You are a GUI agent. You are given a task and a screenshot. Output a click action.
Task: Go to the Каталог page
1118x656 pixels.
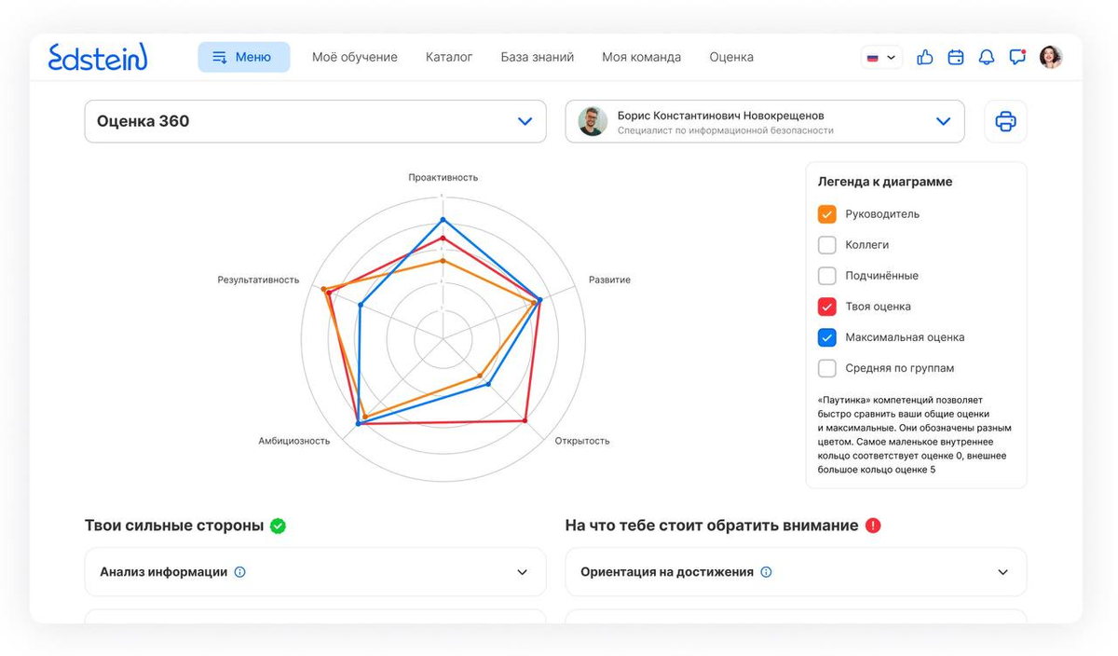(448, 57)
